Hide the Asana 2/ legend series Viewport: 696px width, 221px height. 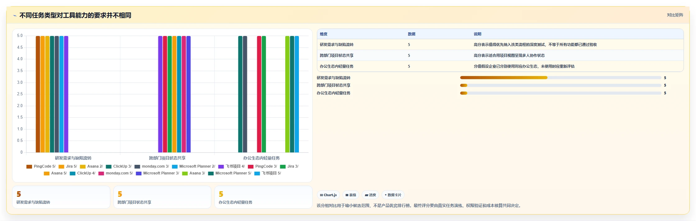tap(91, 166)
